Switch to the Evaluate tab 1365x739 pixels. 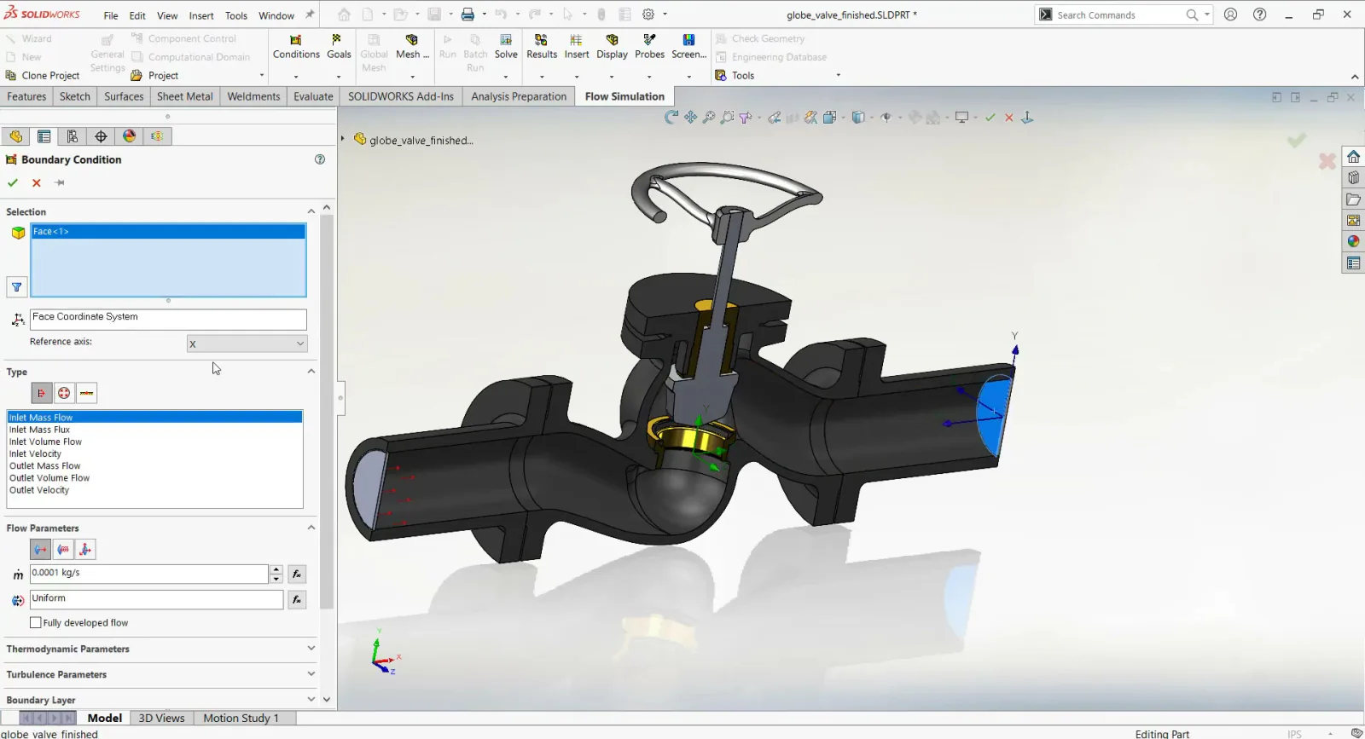pyautogui.click(x=313, y=96)
